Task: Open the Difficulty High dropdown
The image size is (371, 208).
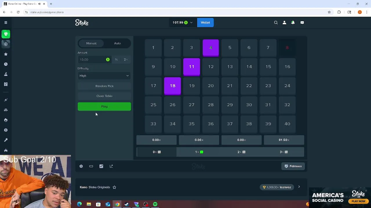Action: (104, 76)
